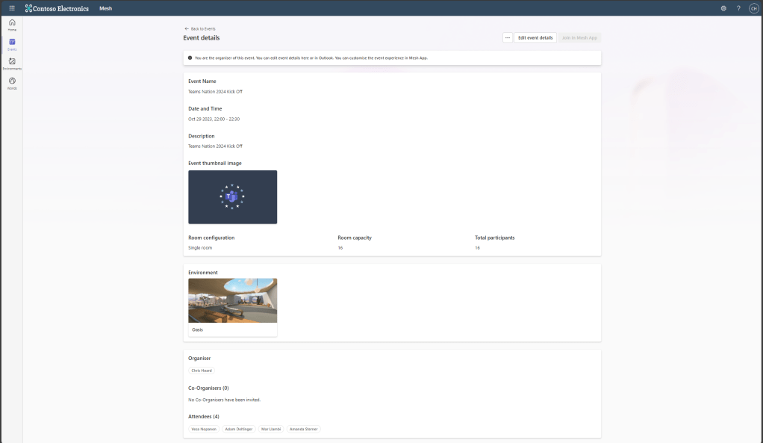Open the more options ellipsis menu

click(508, 37)
